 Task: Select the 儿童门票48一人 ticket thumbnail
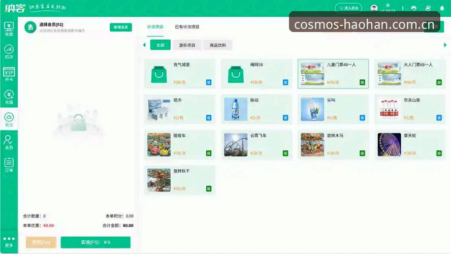click(312, 74)
